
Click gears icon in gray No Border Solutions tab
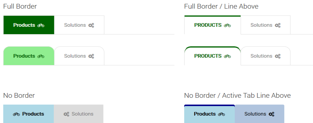(66, 114)
